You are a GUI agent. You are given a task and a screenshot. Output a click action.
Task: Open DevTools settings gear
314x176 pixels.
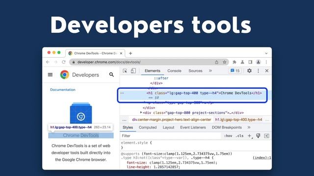249,70
